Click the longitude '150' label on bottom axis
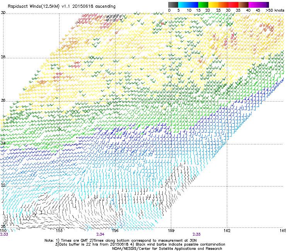286x251 pixels. point(3,231)
